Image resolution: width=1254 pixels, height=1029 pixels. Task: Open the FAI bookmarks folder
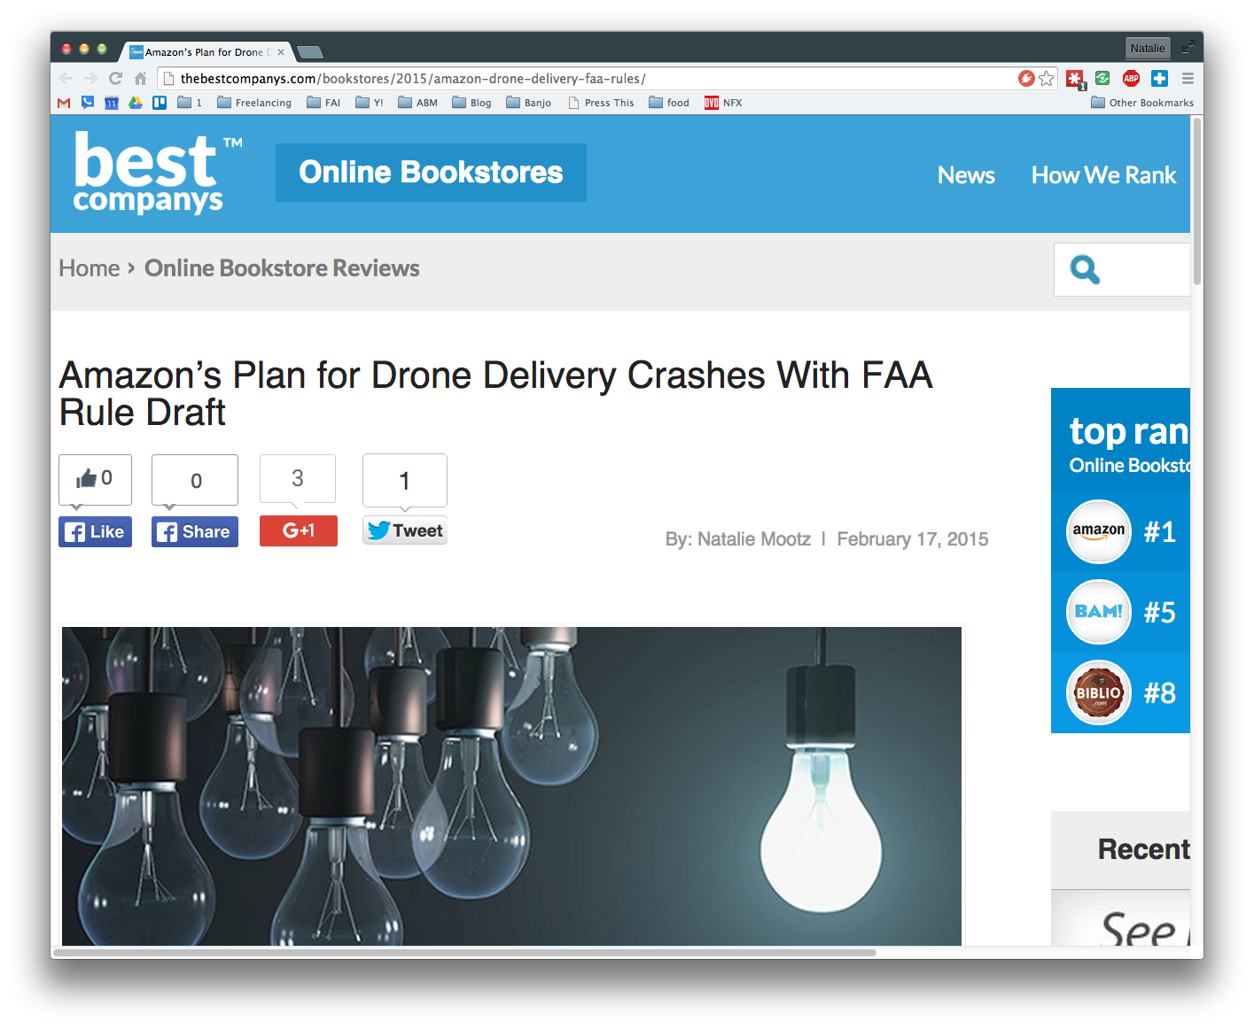323,103
